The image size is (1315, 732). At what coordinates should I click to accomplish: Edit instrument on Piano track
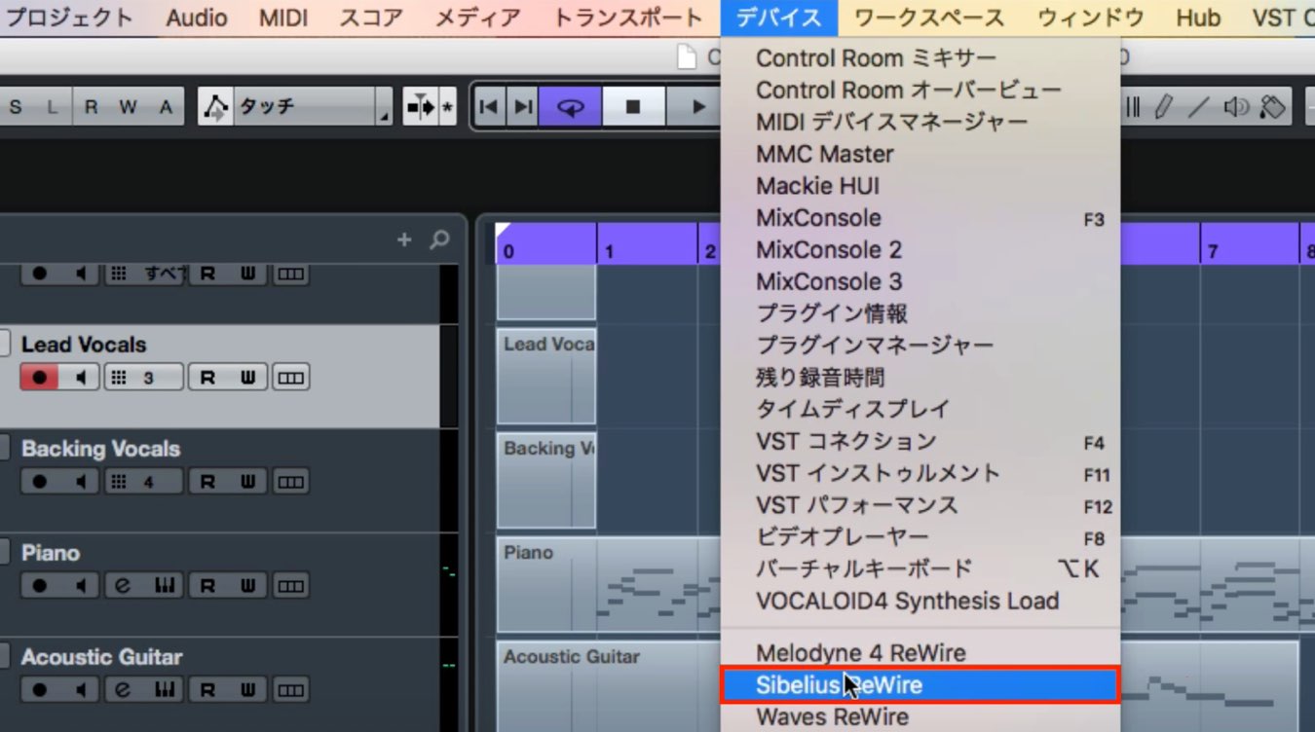[x=123, y=586]
